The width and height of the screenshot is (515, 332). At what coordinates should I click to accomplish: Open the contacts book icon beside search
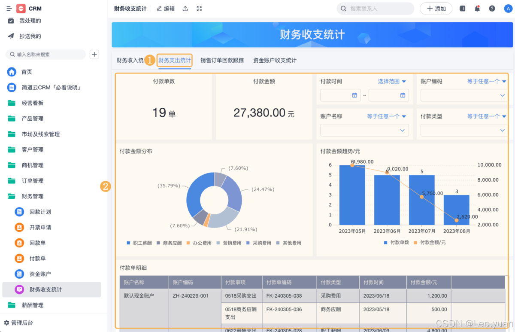[x=462, y=8]
